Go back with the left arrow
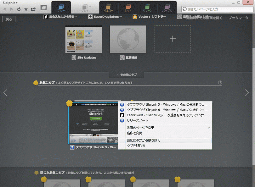The image size is (255, 187). (5, 9)
